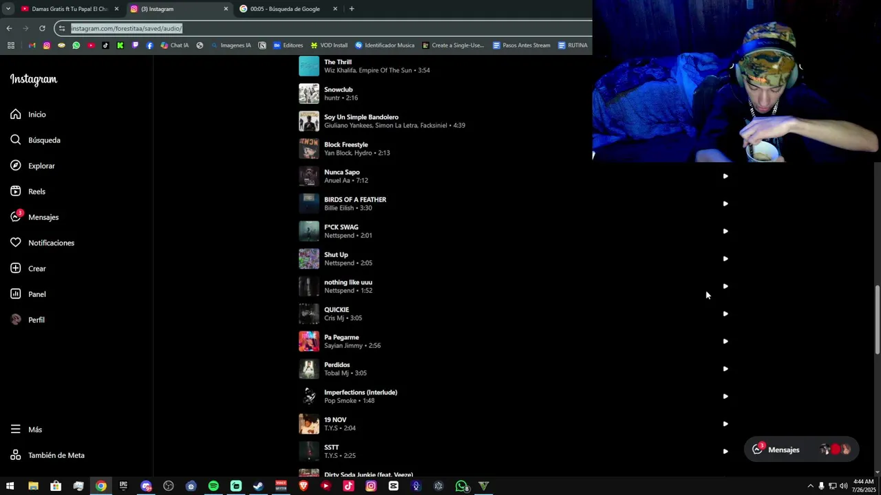Open Inicio in Instagram sidebar
The image size is (881, 495).
click(28, 114)
